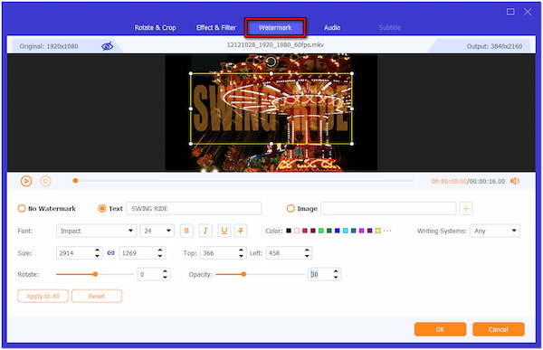The width and height of the screenshot is (543, 350).
Task: Click the file name 12121028_1920_1080_60fps.mkv
Action: click(x=275, y=44)
